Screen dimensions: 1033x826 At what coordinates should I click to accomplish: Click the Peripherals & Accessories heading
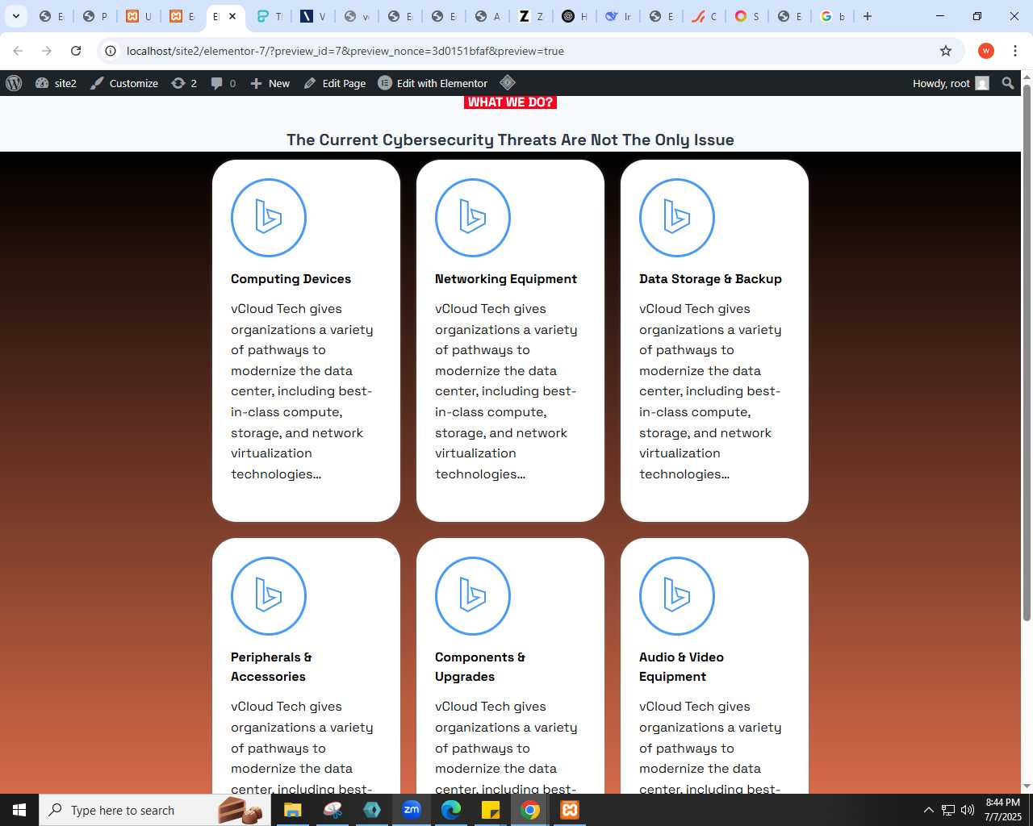(x=271, y=667)
